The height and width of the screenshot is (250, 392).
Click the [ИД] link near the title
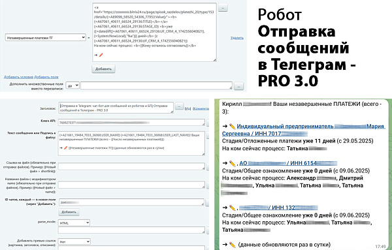point(188,108)
